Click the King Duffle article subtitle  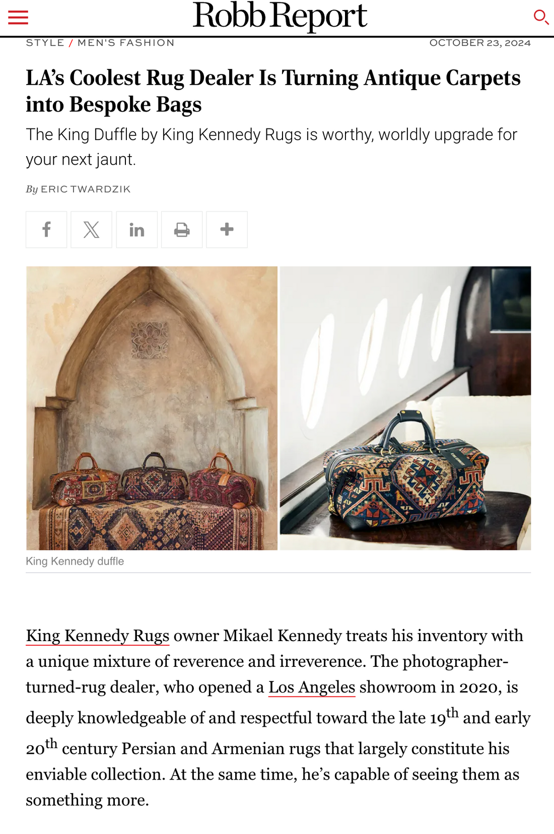click(271, 147)
